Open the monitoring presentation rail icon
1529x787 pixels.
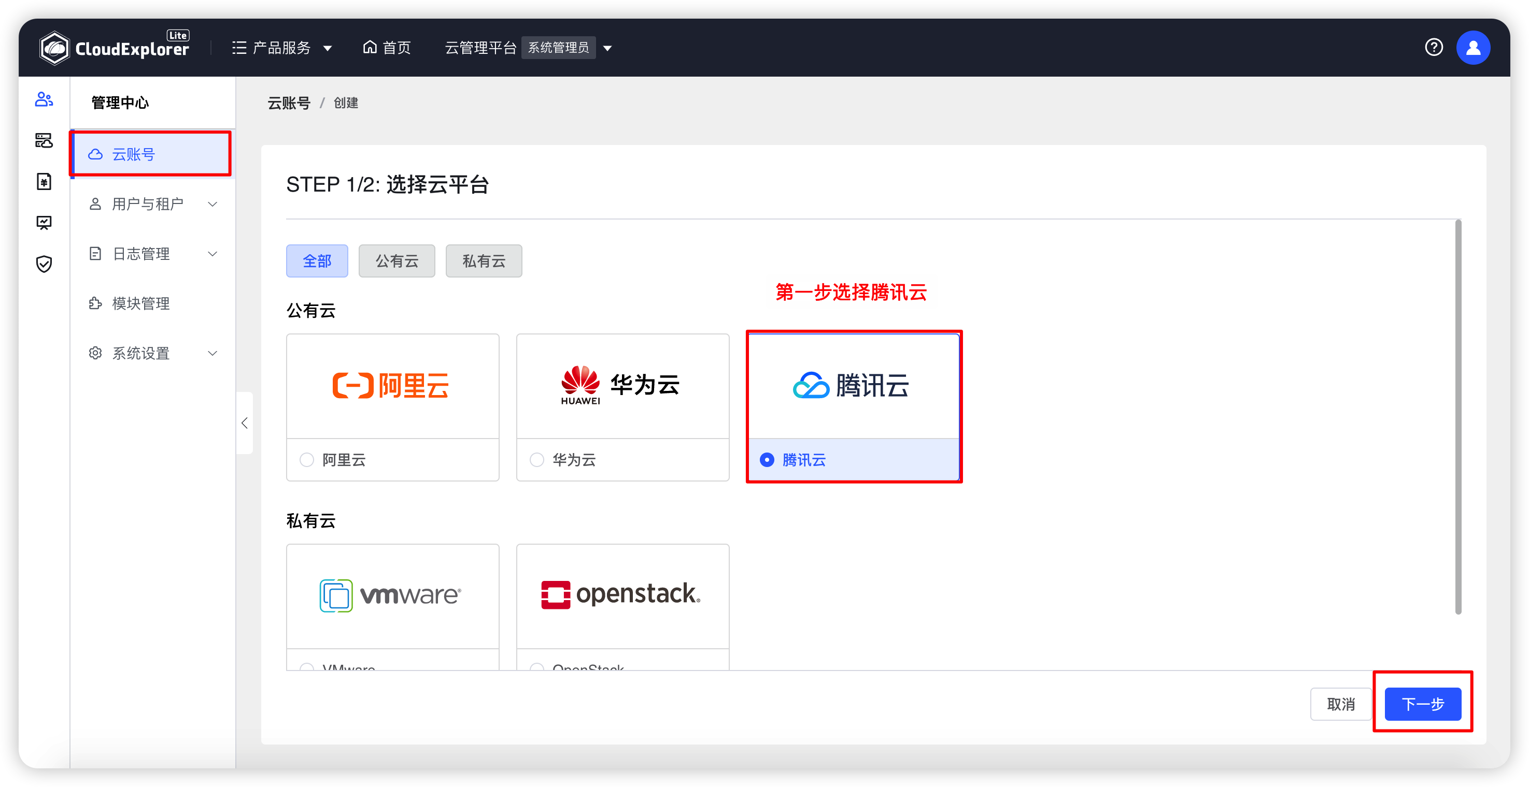[x=44, y=223]
